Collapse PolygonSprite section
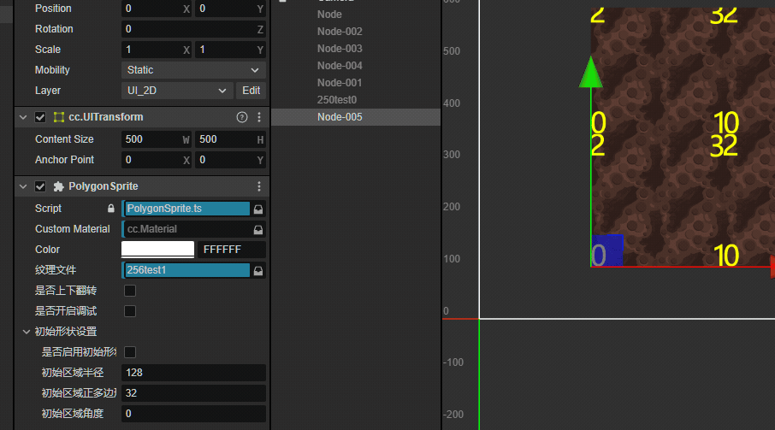This screenshot has width=775, height=430. pos(23,186)
